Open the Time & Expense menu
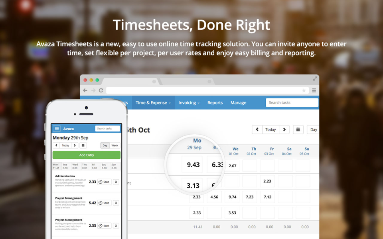383x239 pixels. click(153, 103)
